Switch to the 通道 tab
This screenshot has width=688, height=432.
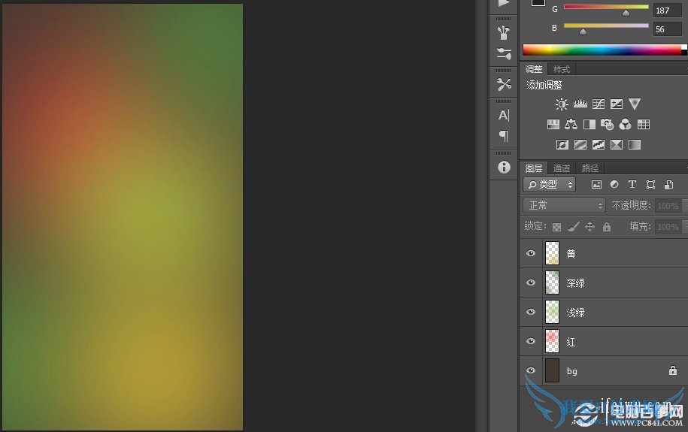pyautogui.click(x=561, y=168)
